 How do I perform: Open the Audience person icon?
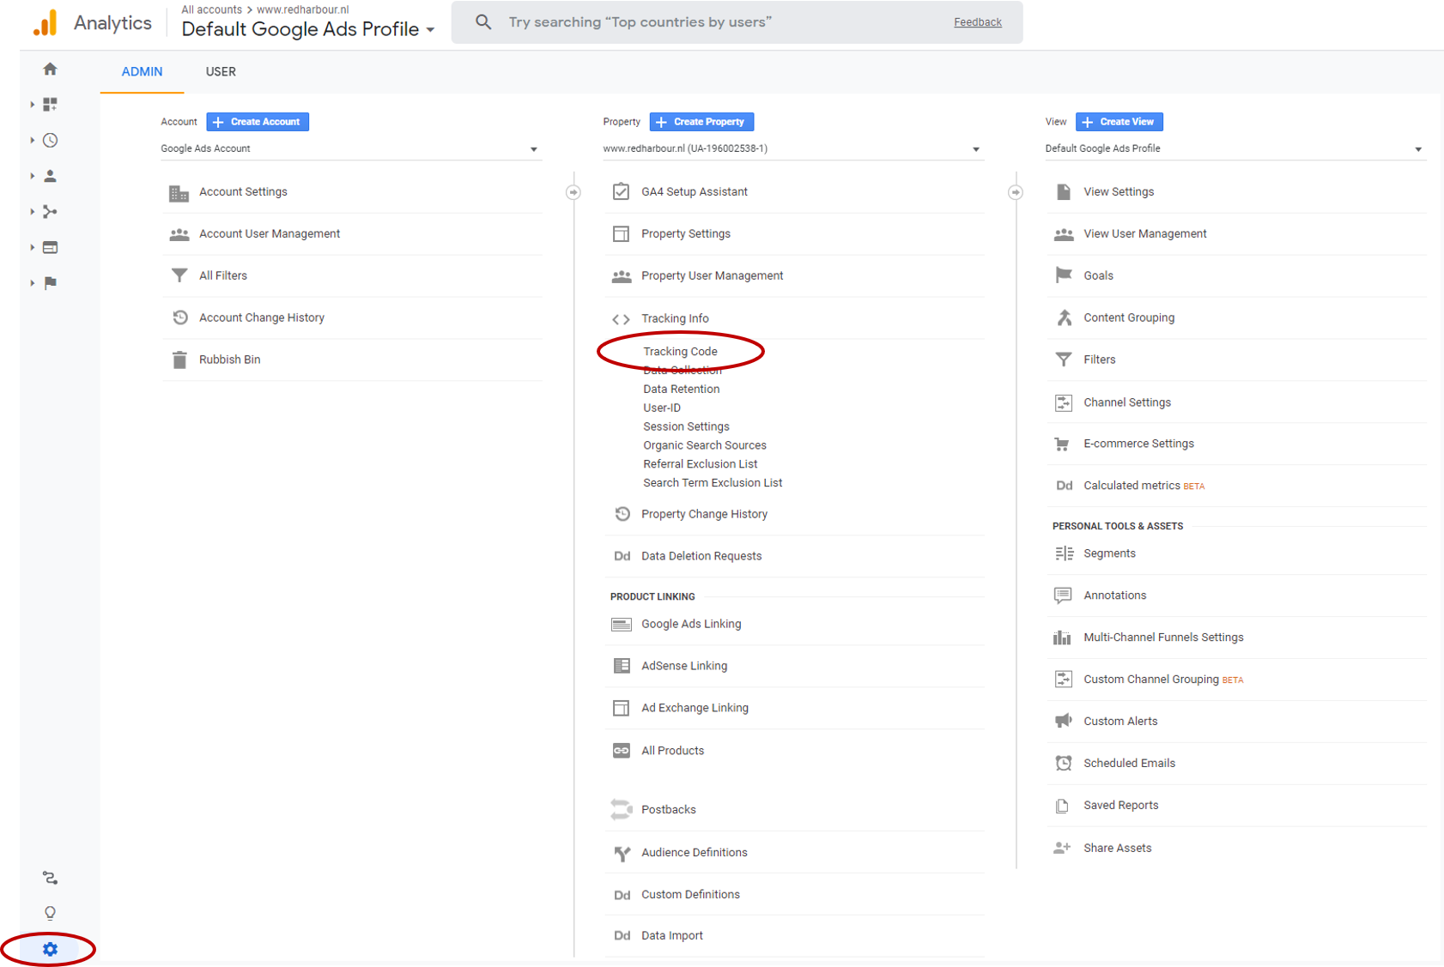point(50,176)
